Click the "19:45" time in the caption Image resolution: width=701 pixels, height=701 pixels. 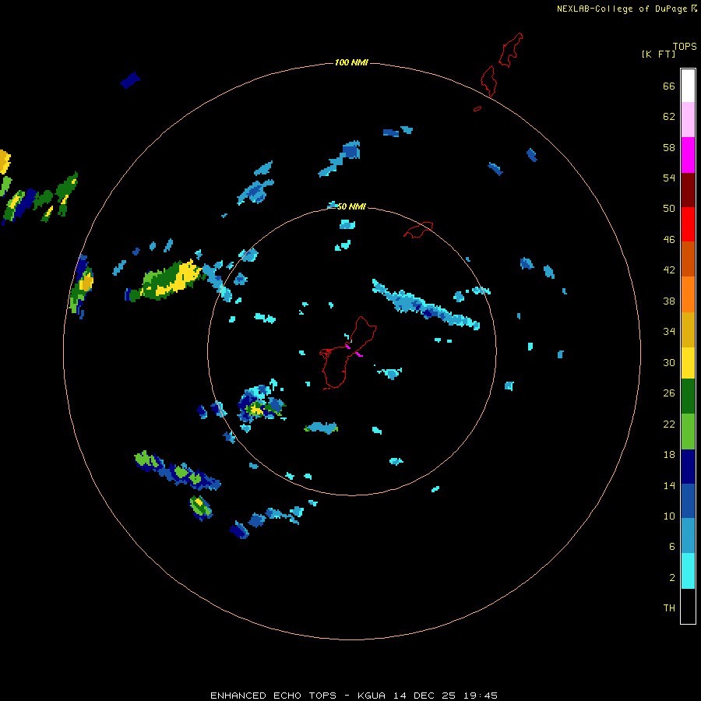pos(481,696)
